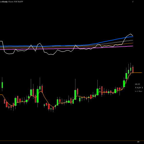Click the 15 axis label at bottom
Screen dimensions: 144x144
click(x=138, y=142)
